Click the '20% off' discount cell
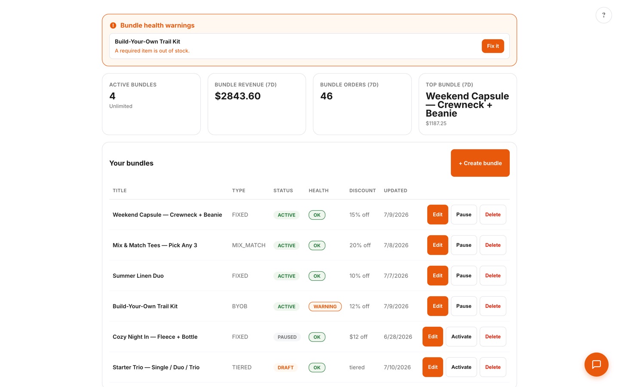Screen dimensions: 619x387 [x=360, y=245]
